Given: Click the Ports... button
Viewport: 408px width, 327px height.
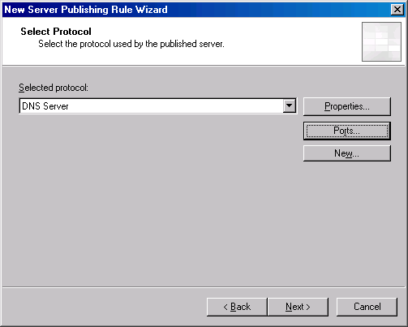Looking at the screenshot, I should 347,131.
